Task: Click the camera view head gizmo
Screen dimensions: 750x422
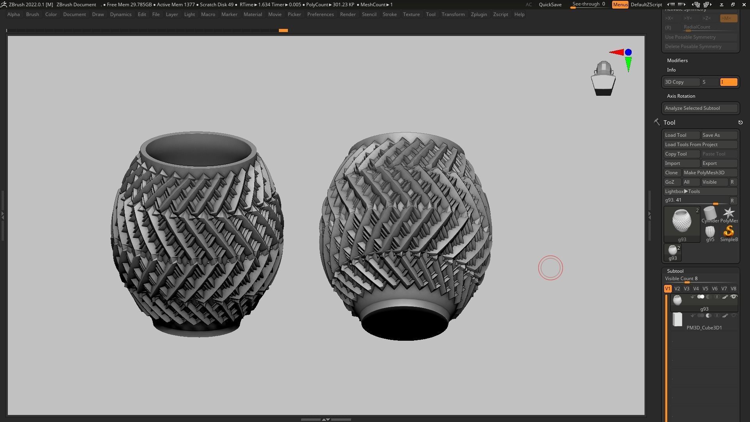Action: point(604,78)
